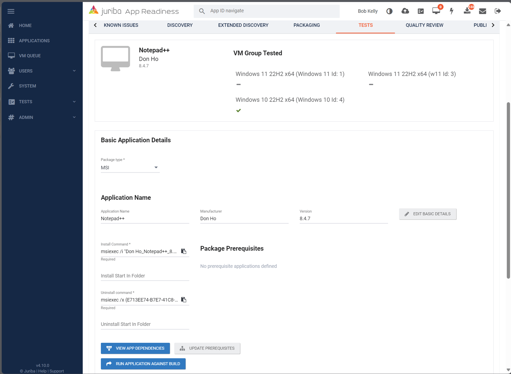Click the Tests checklist sidebar icon
The image size is (511, 374).
(x=11, y=102)
